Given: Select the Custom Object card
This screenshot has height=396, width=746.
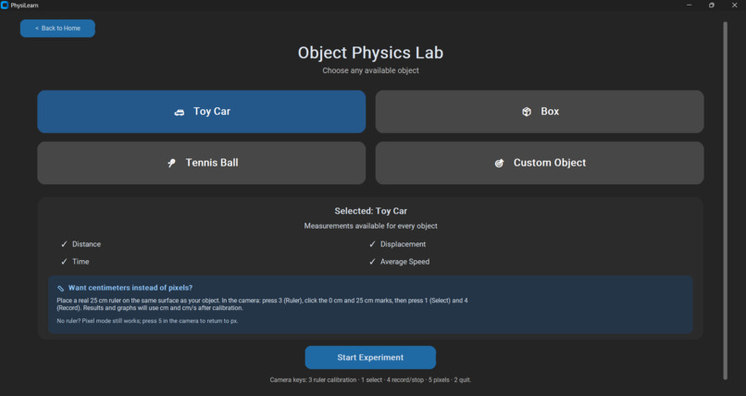Looking at the screenshot, I should [x=540, y=163].
